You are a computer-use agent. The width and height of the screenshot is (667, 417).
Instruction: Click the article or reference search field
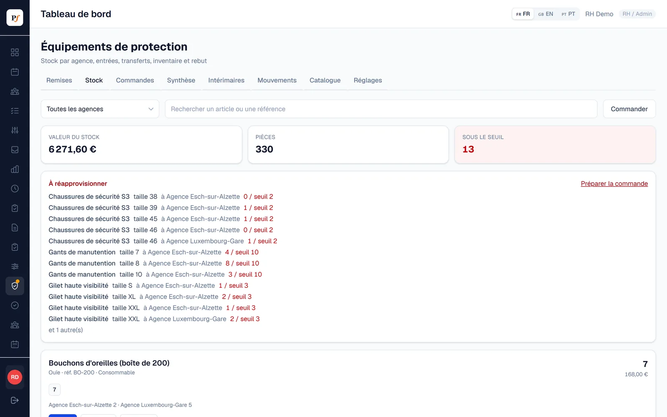[381, 109]
